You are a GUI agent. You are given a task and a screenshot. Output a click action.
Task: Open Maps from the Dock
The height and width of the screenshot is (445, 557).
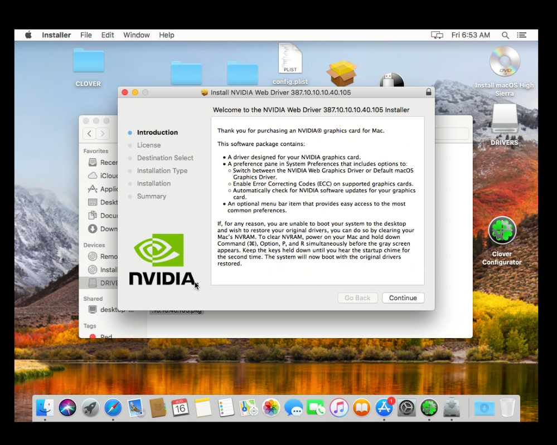pyautogui.click(x=248, y=407)
